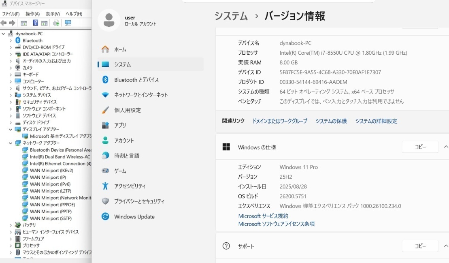Viewport: 449px width, 263px height.
Task: Click the Windows logo beside Windows の仕様
Action: 226,147
